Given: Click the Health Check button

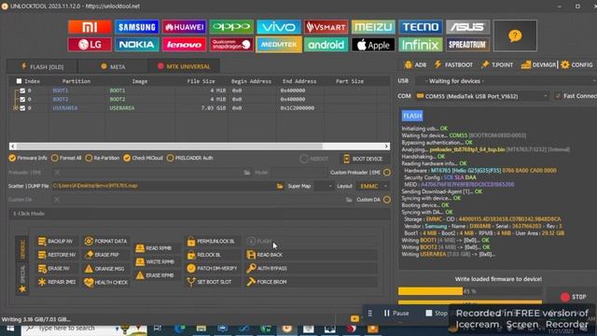Looking at the screenshot, I should (x=105, y=282).
